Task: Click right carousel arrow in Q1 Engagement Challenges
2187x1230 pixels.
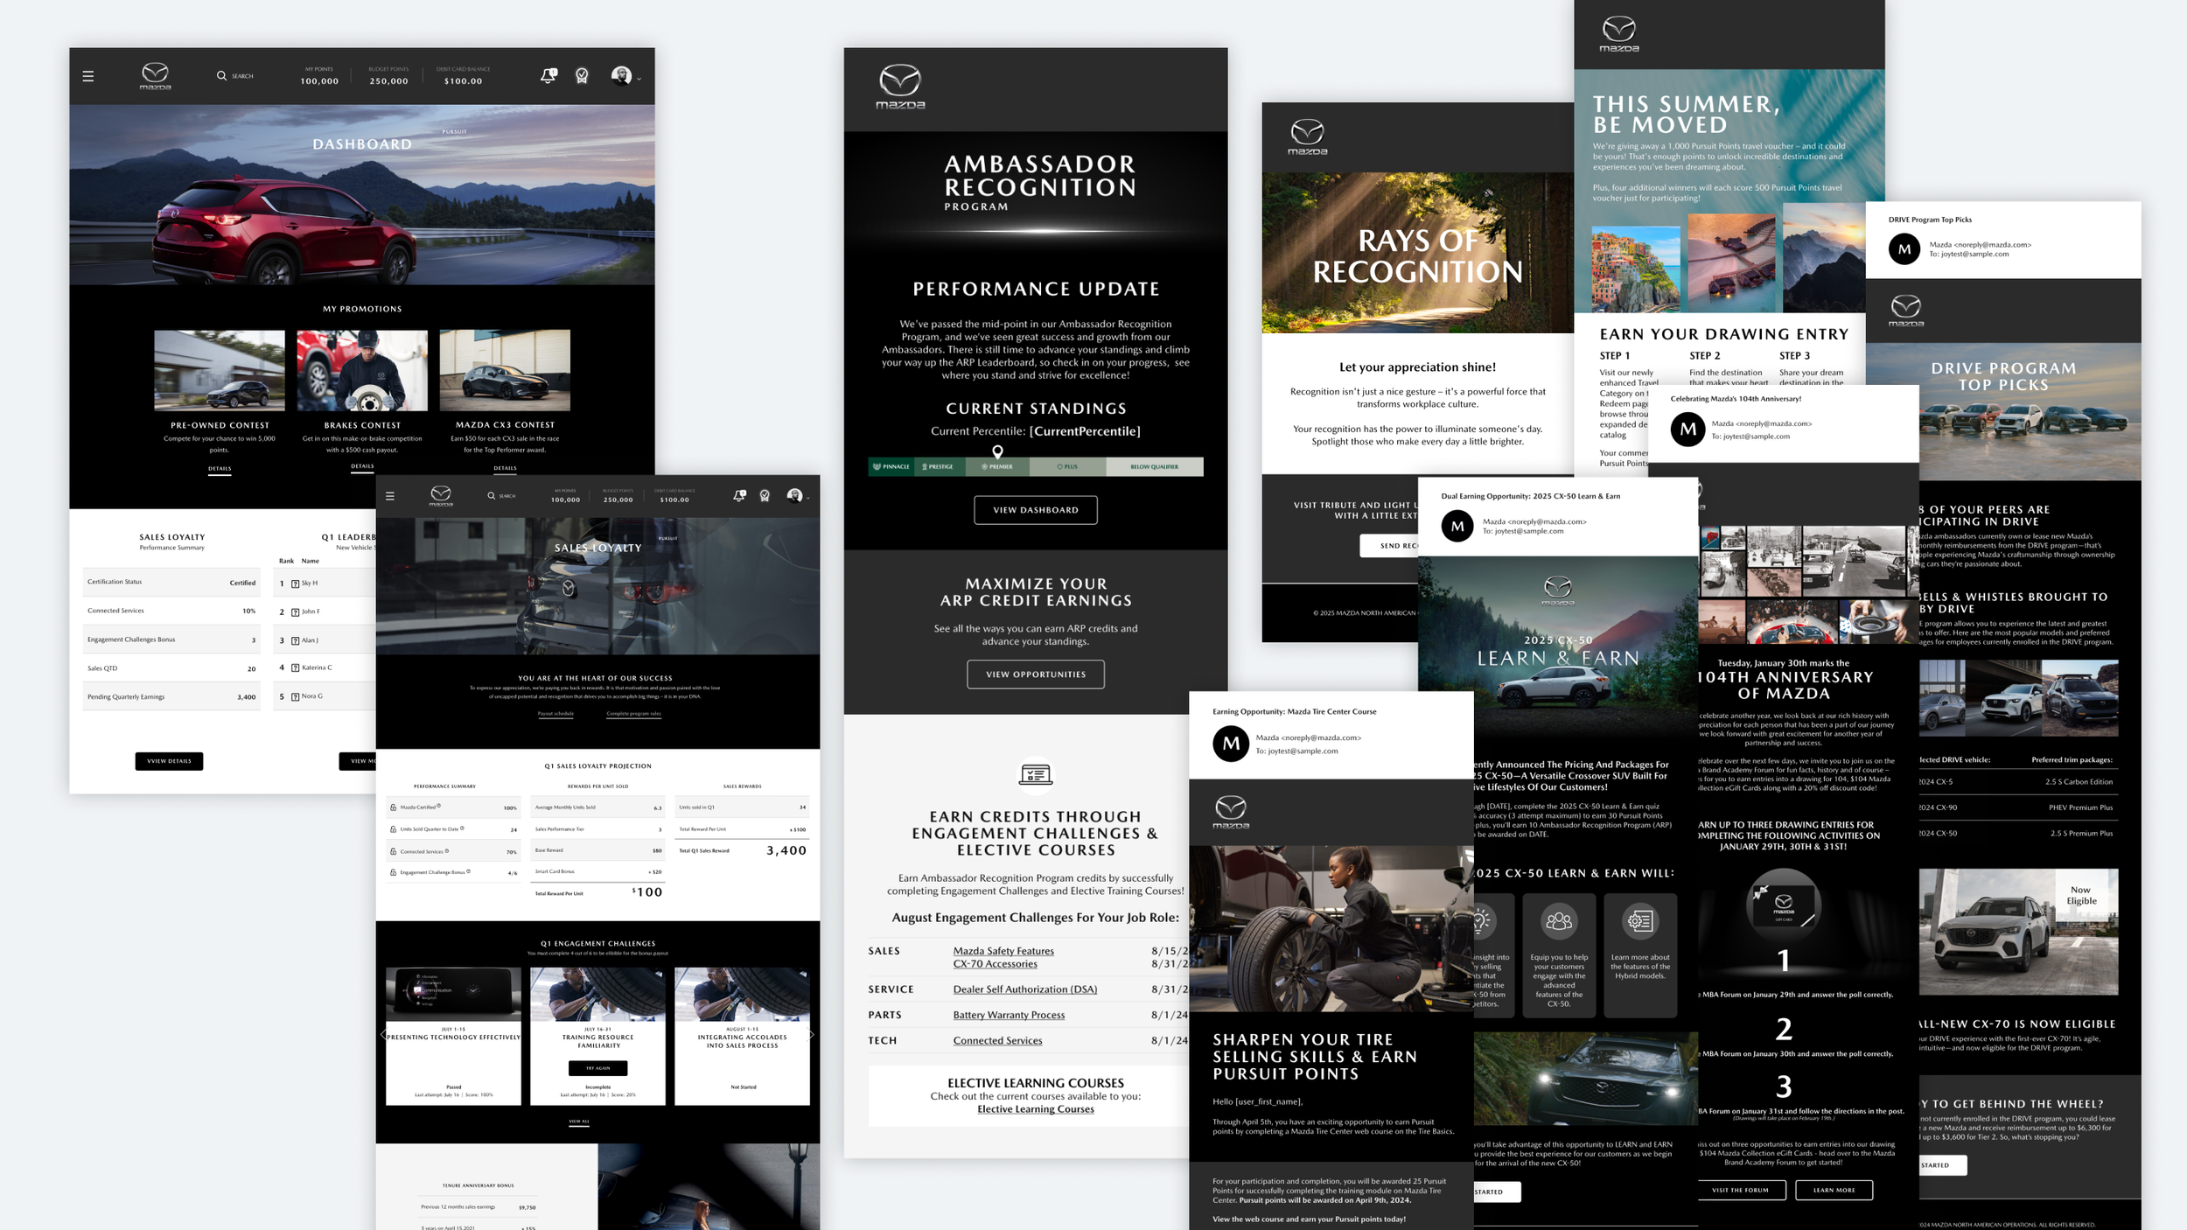Action: (812, 1034)
